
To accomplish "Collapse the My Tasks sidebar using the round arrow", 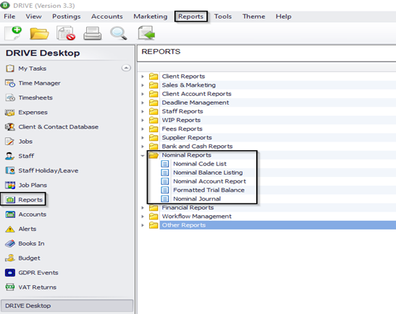I will [x=126, y=68].
